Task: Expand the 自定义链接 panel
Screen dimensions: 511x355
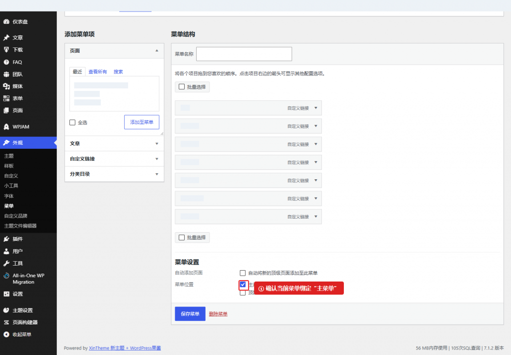Action: click(x=114, y=159)
